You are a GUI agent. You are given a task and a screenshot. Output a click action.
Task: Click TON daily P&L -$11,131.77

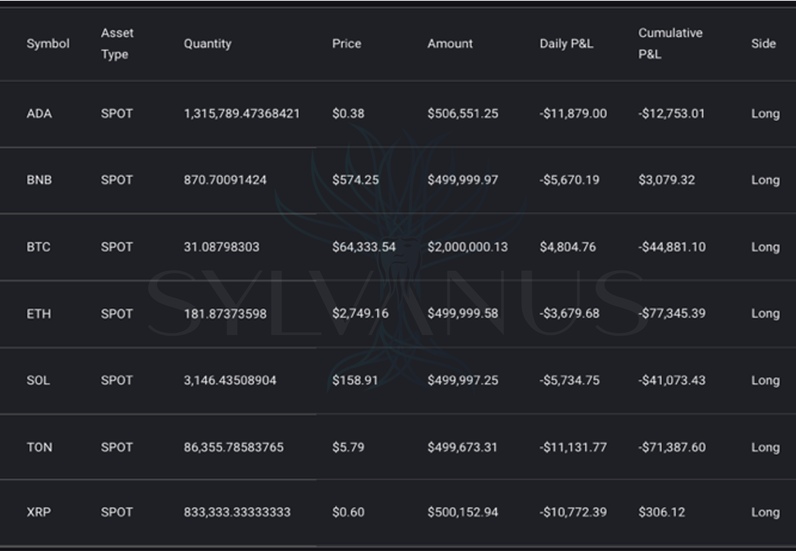tap(573, 448)
